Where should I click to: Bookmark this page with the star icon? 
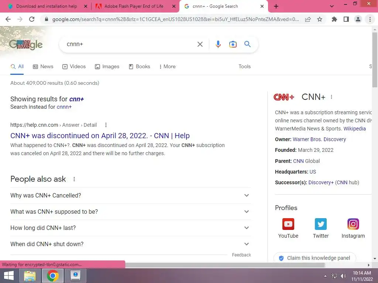pos(320,19)
